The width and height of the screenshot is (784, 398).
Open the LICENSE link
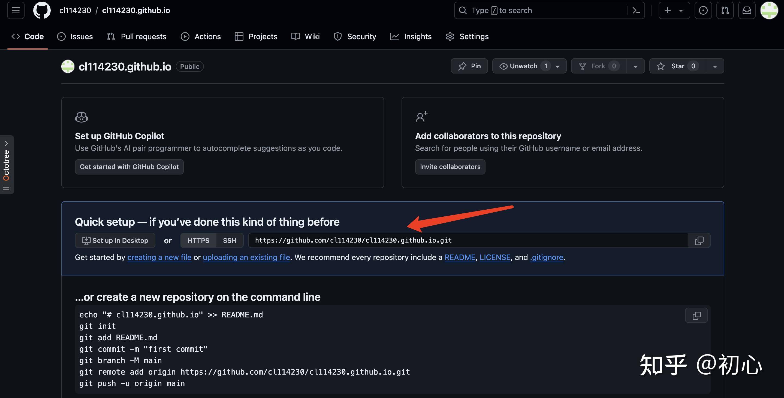pos(495,257)
